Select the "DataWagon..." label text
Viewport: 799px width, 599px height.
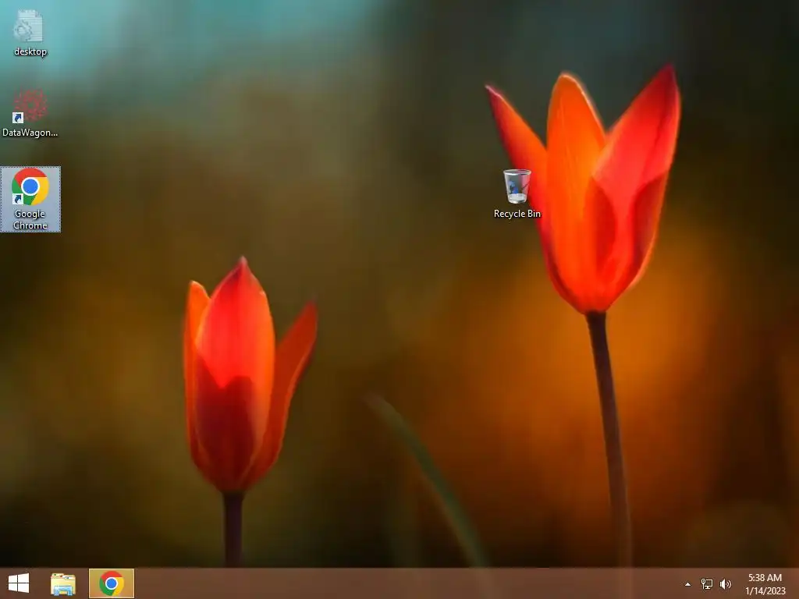click(x=30, y=133)
